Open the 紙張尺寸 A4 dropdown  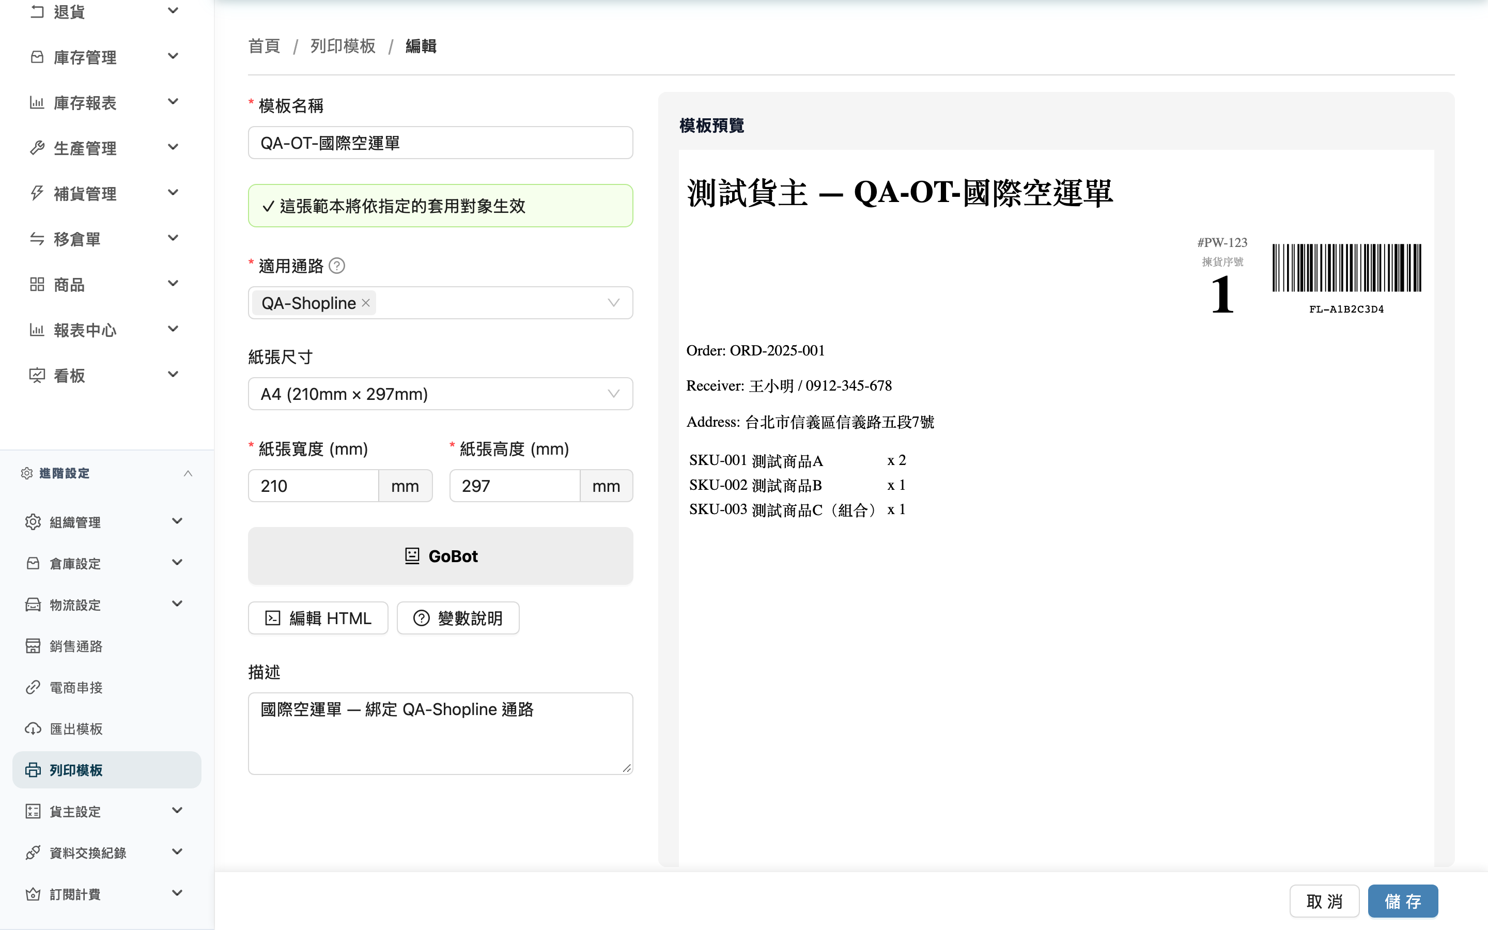pos(440,394)
